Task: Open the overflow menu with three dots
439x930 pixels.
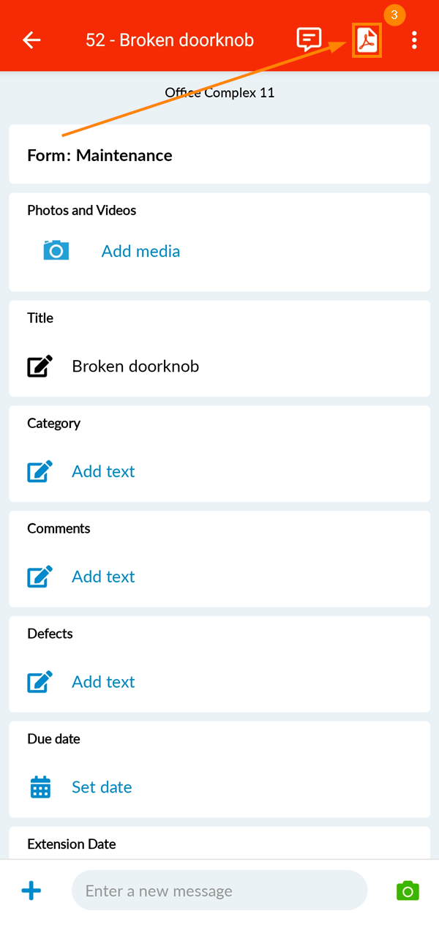Action: [x=414, y=40]
